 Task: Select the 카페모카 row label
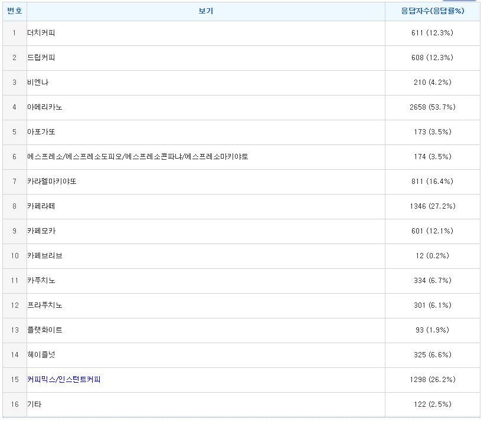[x=41, y=231]
